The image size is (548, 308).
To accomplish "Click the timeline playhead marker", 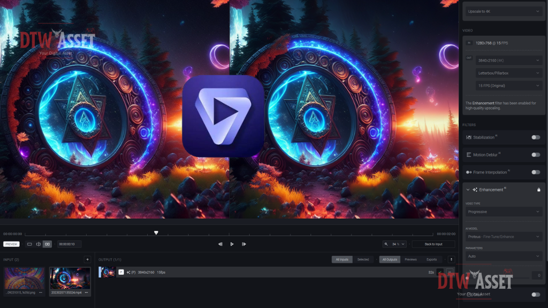I will (156, 233).
